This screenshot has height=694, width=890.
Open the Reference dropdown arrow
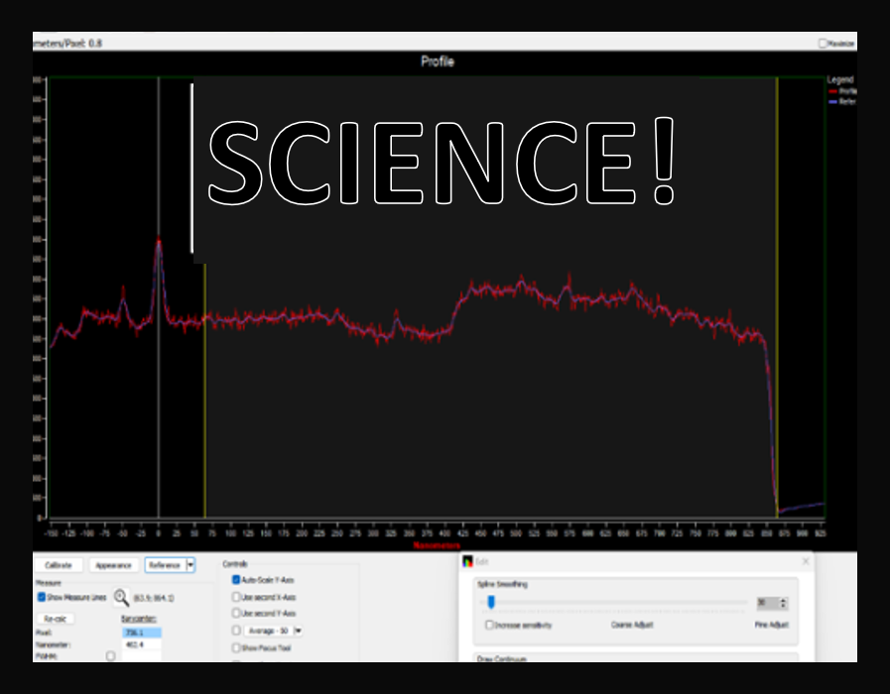click(x=191, y=565)
